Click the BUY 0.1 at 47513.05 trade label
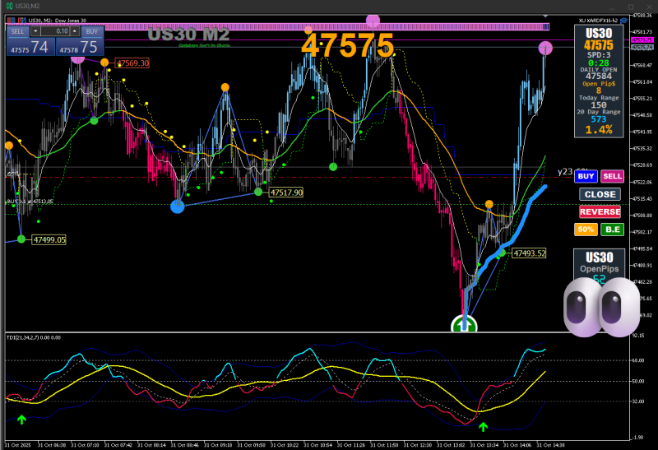The width and height of the screenshot is (658, 450). [x=30, y=202]
